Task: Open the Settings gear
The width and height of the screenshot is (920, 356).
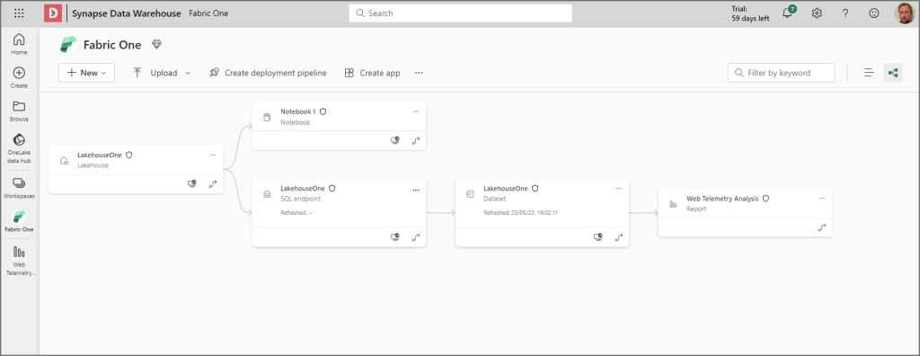Action: click(x=817, y=13)
